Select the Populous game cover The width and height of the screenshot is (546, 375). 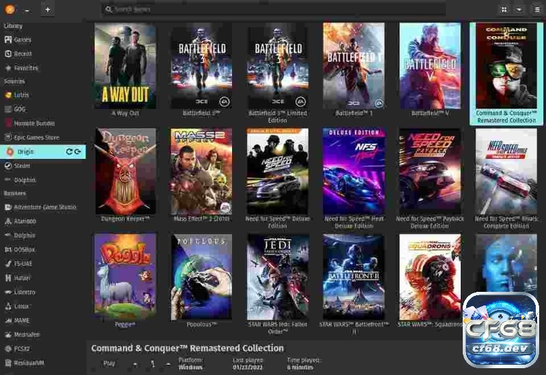201,277
